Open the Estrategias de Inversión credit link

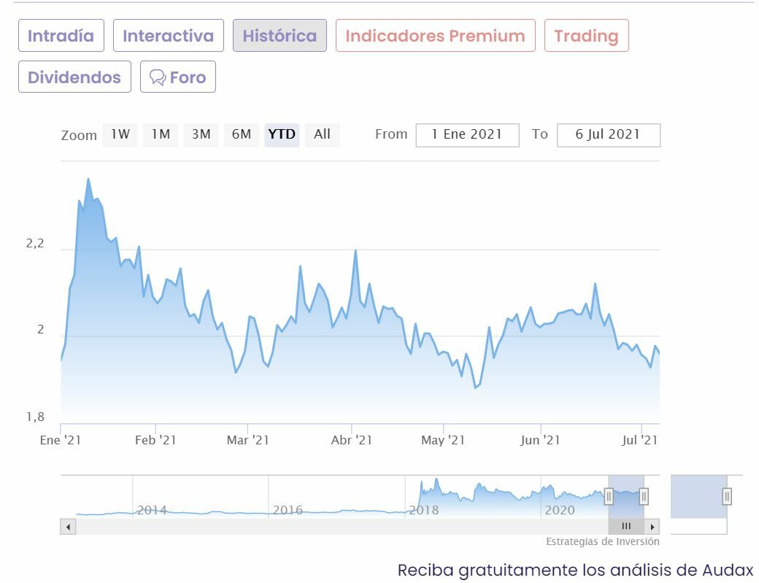click(602, 541)
